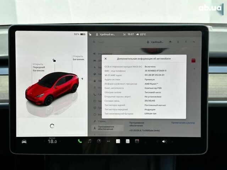Image resolution: width=227 pixels, height=170 pixels.
Task: Tap the 53% battery indicator
Action: (x=79, y=34)
